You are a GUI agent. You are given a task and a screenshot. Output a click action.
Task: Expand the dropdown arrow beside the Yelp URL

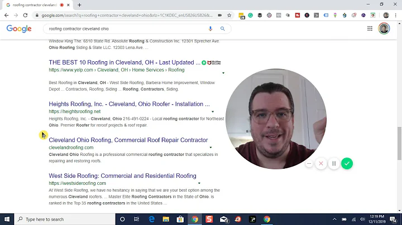point(223,73)
